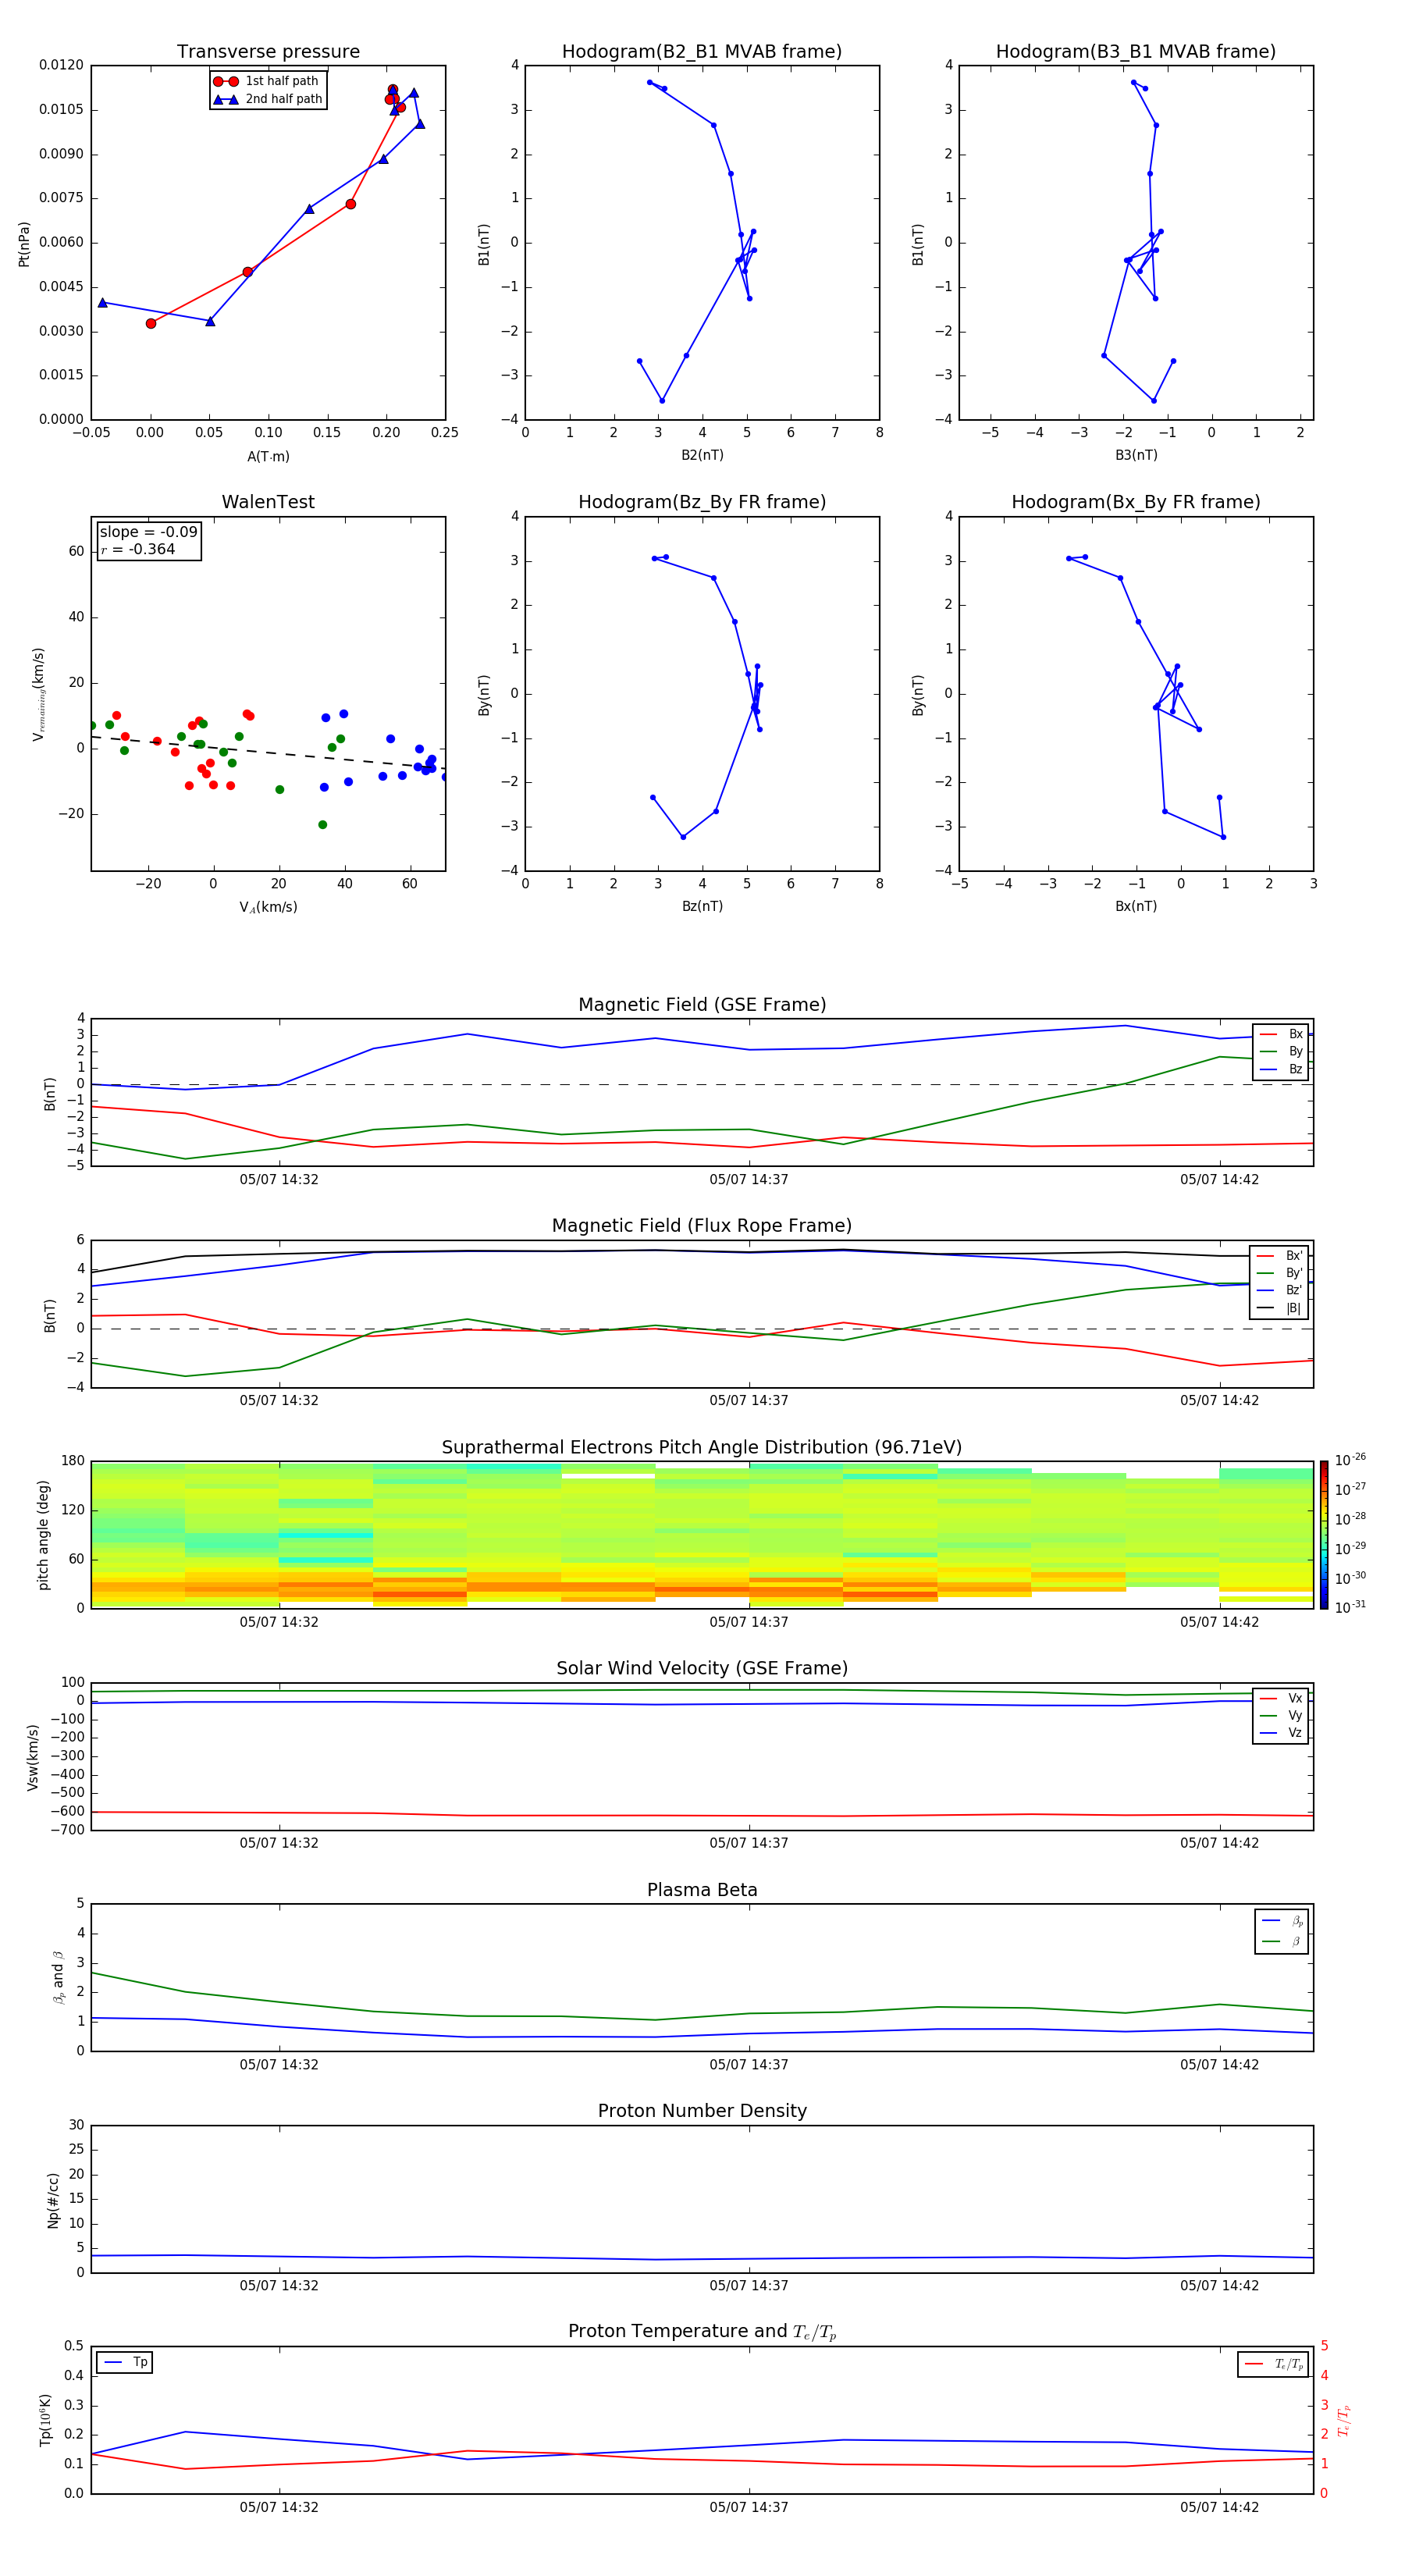Click the "Magnetic Field (GSE Frame)" title
The width and height of the screenshot is (1405, 2576).
pyautogui.click(x=702, y=1005)
